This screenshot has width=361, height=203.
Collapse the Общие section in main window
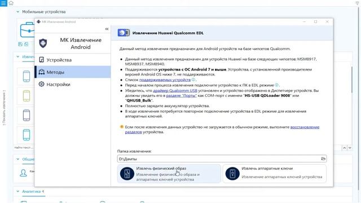tap(17, 159)
